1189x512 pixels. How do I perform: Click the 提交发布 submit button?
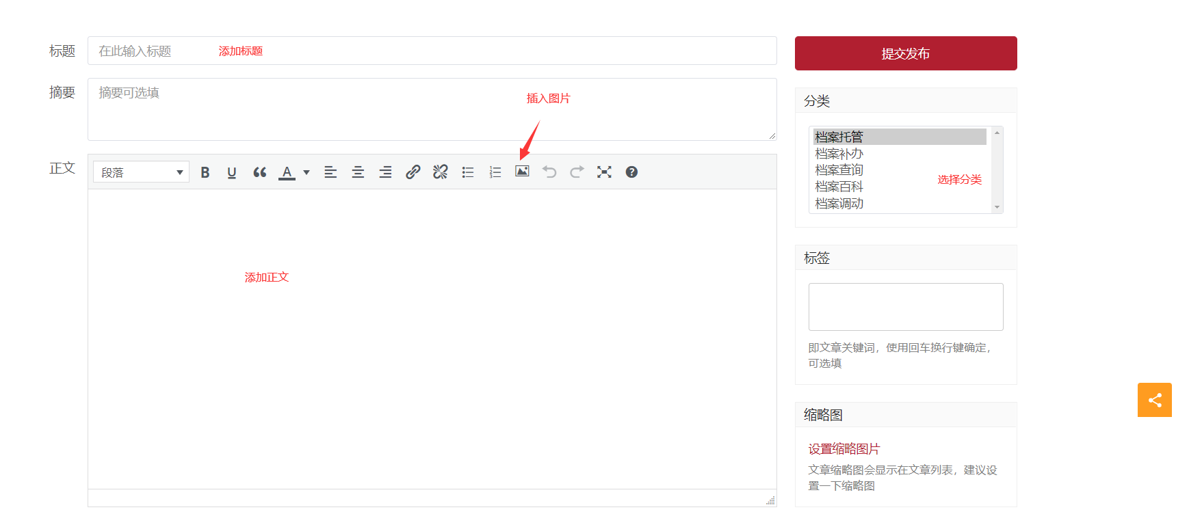coord(905,53)
